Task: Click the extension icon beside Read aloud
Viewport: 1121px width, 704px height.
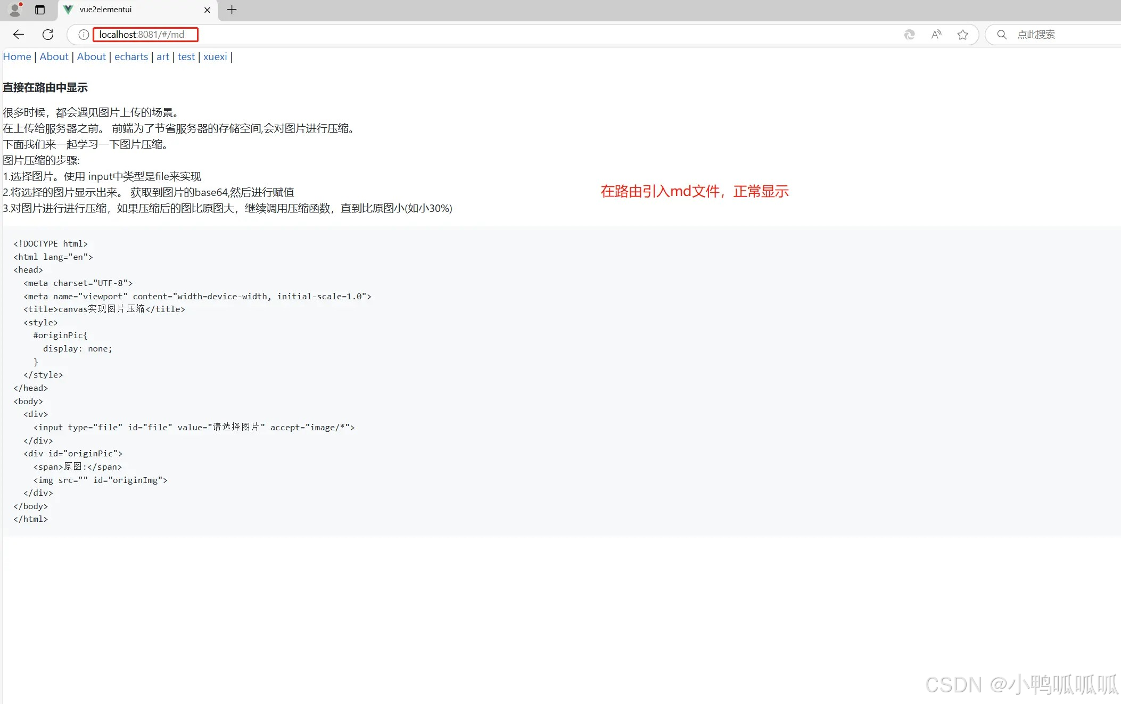Action: pyautogui.click(x=909, y=34)
